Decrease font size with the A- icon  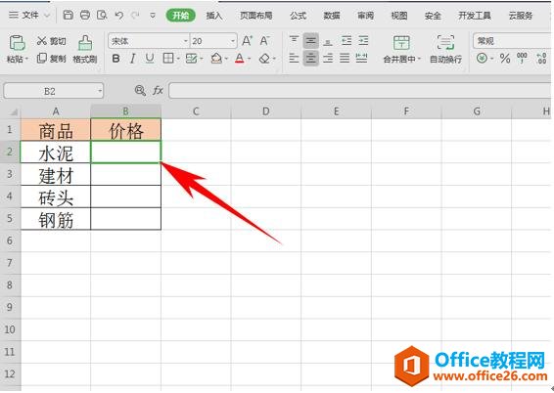point(264,41)
